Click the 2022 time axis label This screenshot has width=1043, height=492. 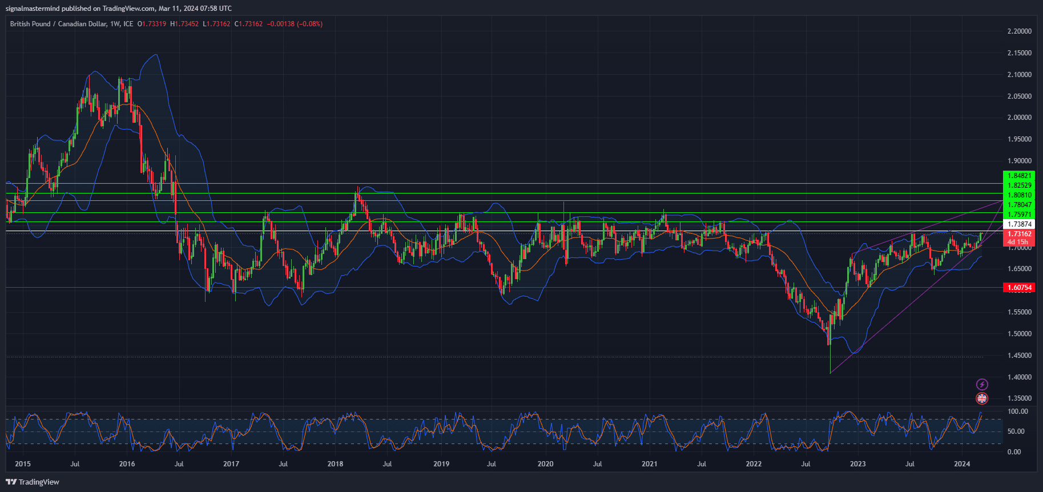[754, 464]
